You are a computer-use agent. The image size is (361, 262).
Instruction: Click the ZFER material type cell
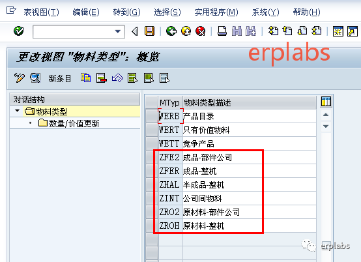[x=170, y=171]
